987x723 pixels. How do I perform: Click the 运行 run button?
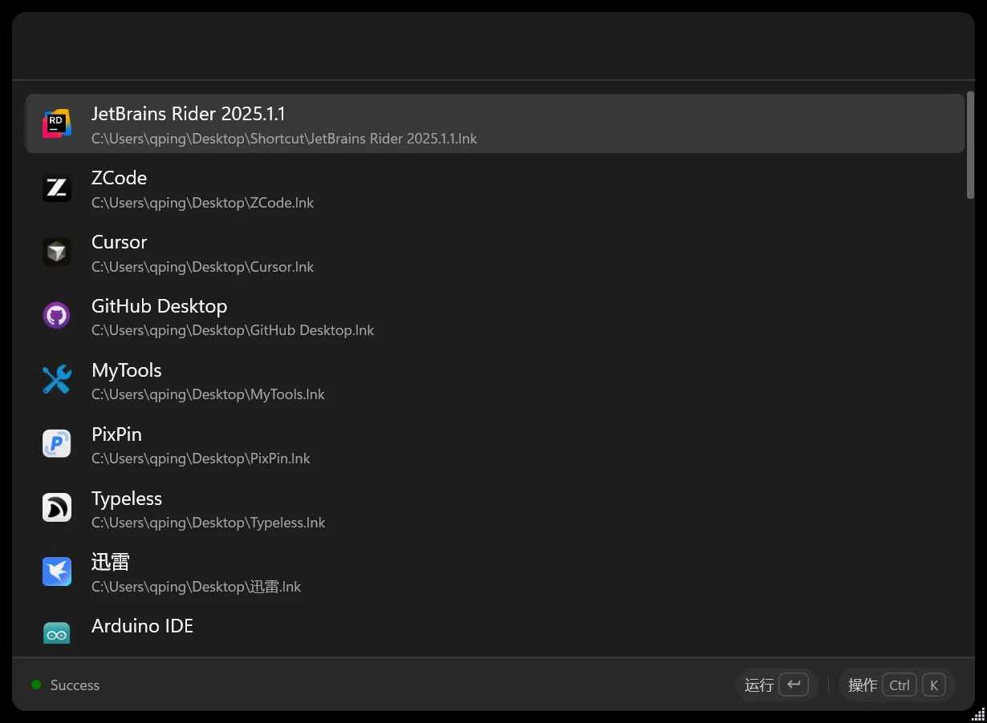tap(776, 685)
